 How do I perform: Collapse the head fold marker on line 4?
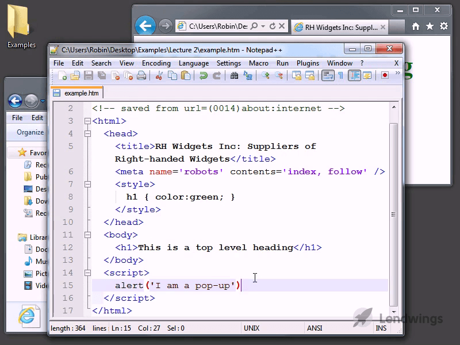pyautogui.click(x=87, y=133)
